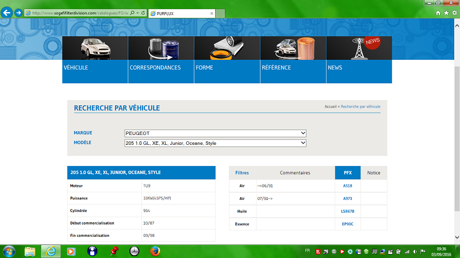
Task: Follow Recherche par véhicule breadcrumb link
Action: coord(361,106)
